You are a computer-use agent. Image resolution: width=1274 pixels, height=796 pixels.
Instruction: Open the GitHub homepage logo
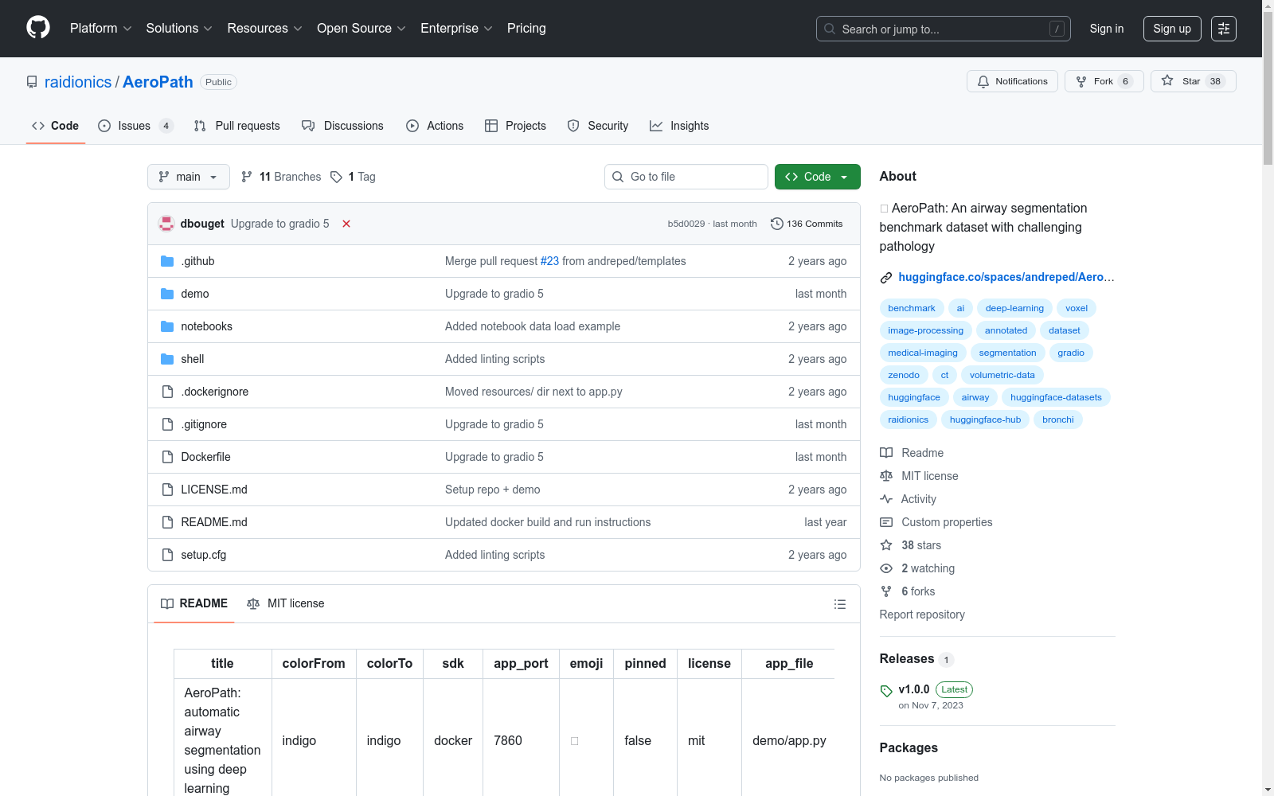tap(38, 28)
